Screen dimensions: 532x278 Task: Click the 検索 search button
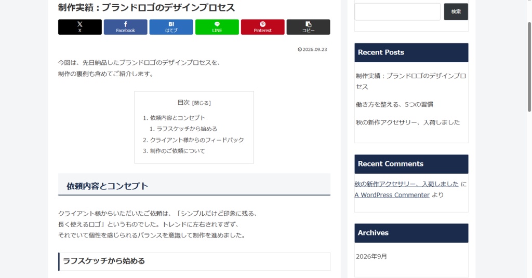(456, 12)
